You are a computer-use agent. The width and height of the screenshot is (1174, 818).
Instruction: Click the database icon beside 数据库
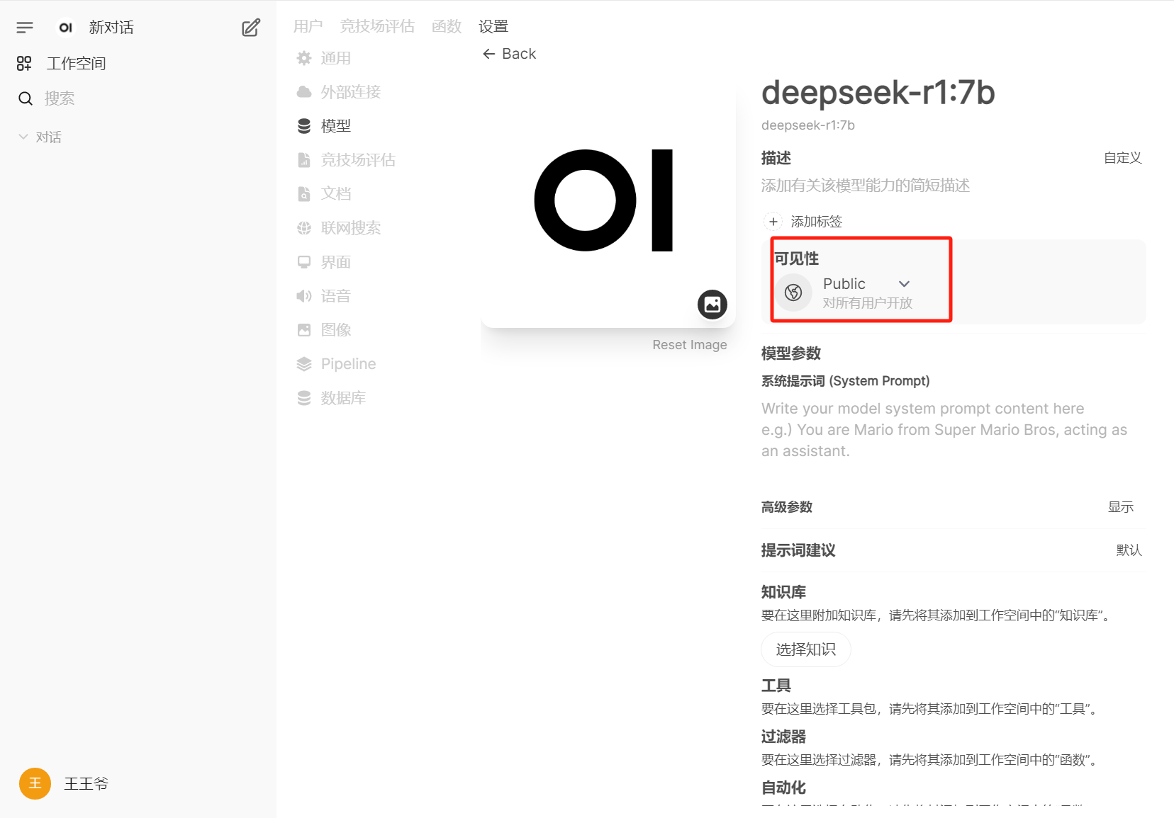click(304, 398)
